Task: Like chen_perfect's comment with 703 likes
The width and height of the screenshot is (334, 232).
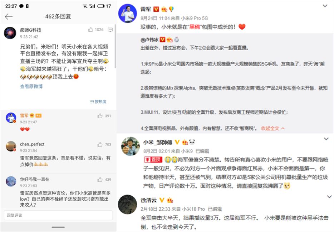Action: point(100,144)
